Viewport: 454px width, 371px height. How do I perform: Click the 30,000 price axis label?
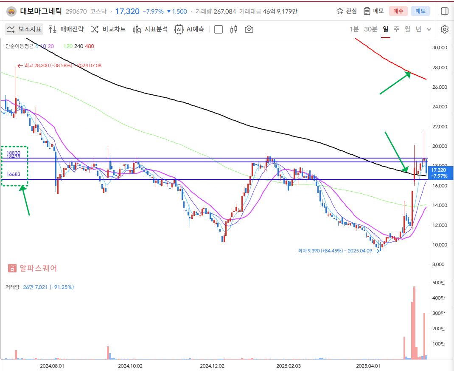[x=440, y=48]
